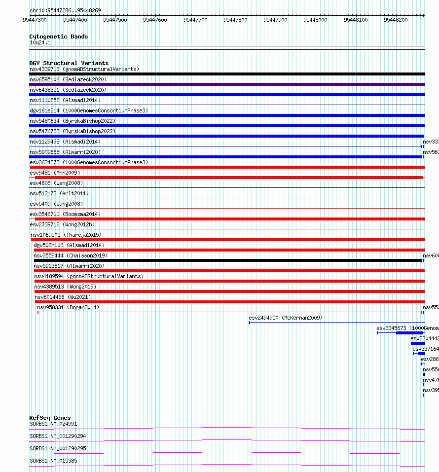The width and height of the screenshot is (439, 472).
Task: Open nsv4389513 (Wong2019) label
Action: point(65,287)
